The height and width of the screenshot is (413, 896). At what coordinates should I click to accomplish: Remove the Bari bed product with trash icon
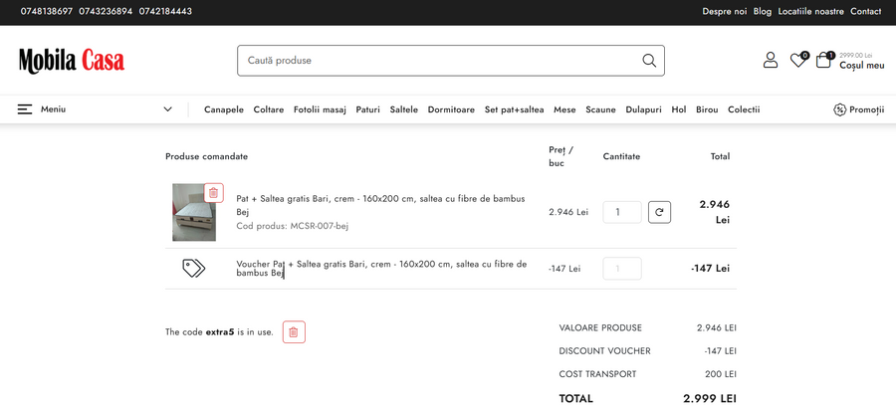(214, 193)
